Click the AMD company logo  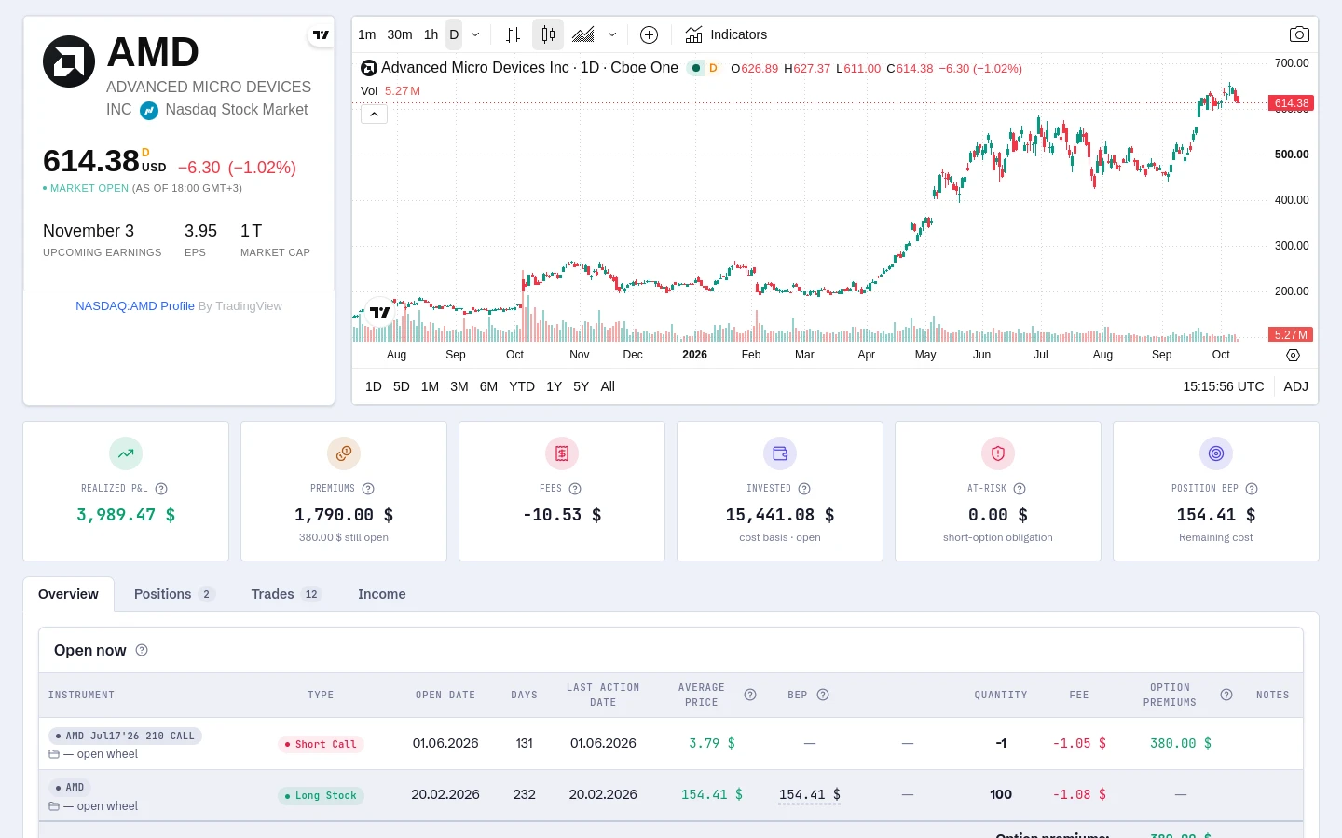pos(69,61)
